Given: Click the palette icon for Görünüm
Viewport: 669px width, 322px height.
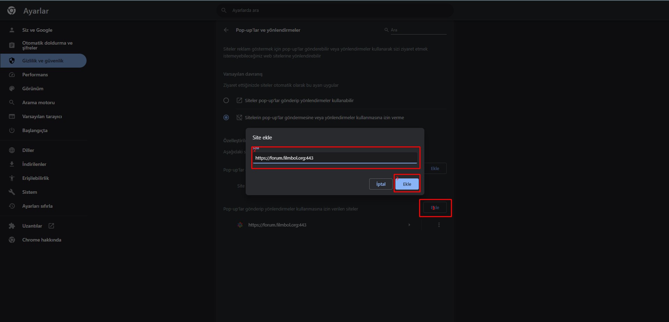Looking at the screenshot, I should (12, 89).
